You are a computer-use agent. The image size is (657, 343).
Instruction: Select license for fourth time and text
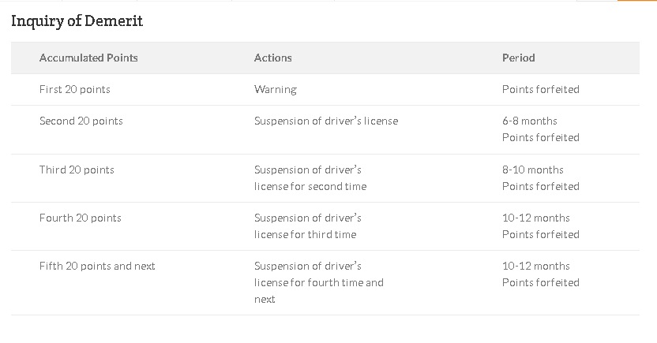click(318, 282)
